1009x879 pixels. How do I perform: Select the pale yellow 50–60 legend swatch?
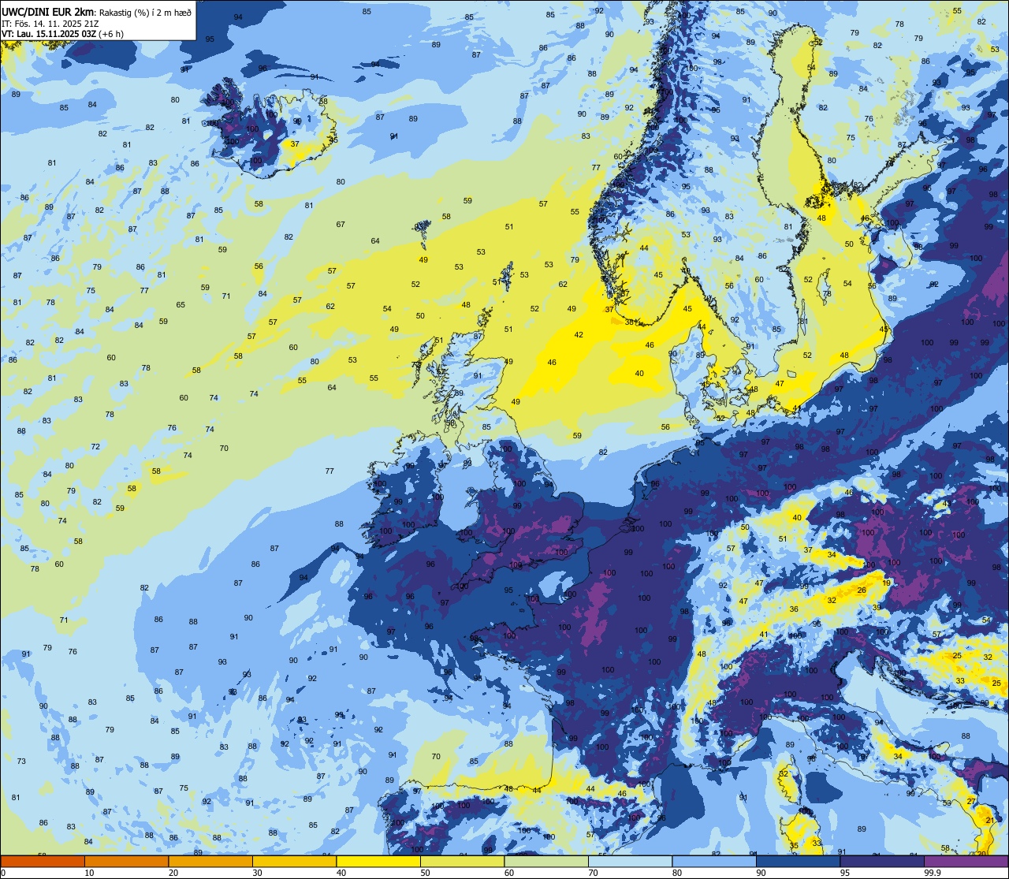coord(462,861)
